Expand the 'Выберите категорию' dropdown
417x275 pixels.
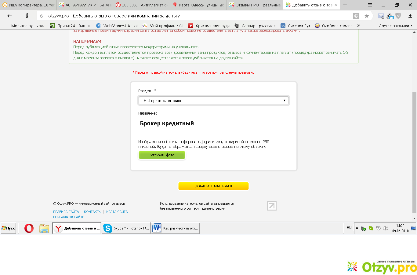(x=213, y=101)
